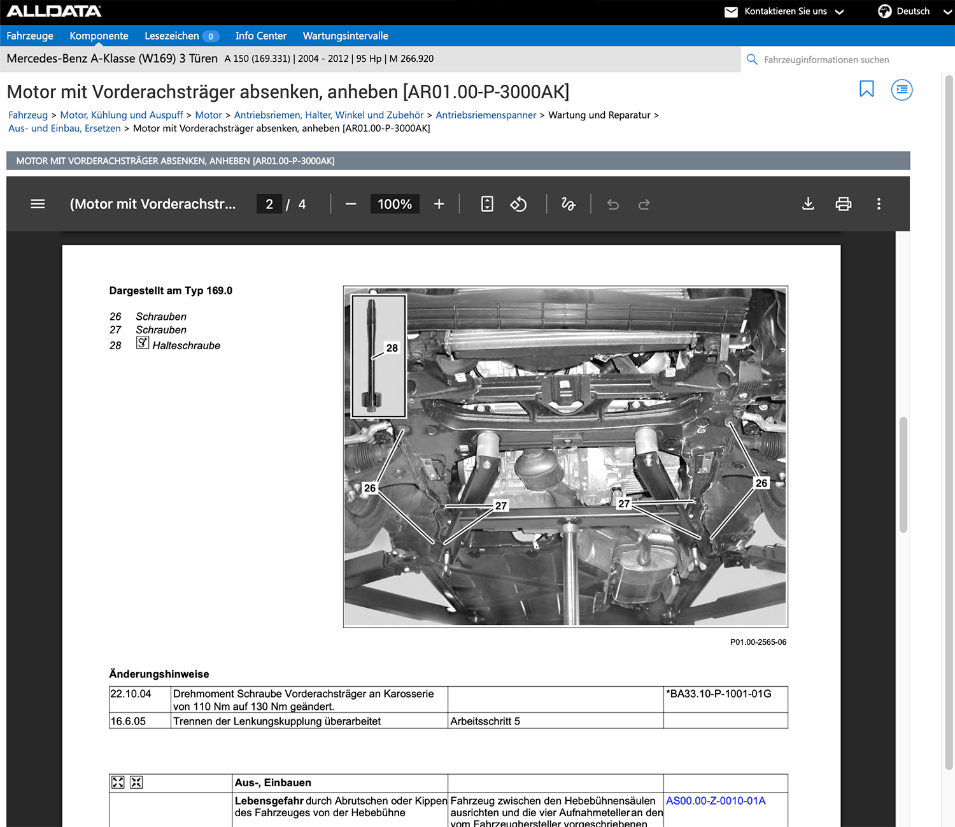Click the Dargestellt am Typ 169.0 heading
This screenshot has height=827, width=955.
171,291
